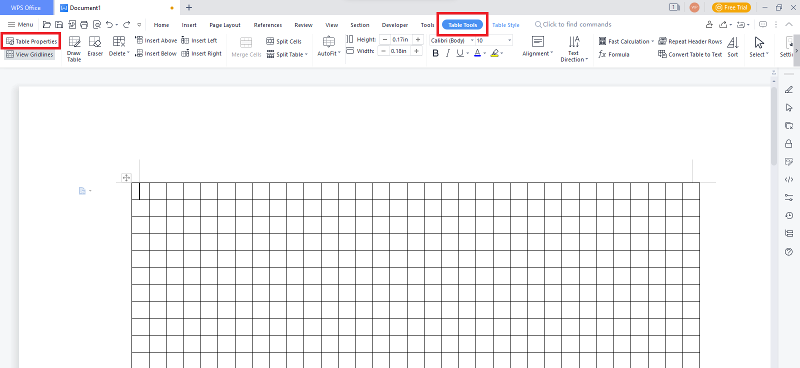Open Table Properties
The width and height of the screenshot is (800, 368).
pyautogui.click(x=31, y=41)
